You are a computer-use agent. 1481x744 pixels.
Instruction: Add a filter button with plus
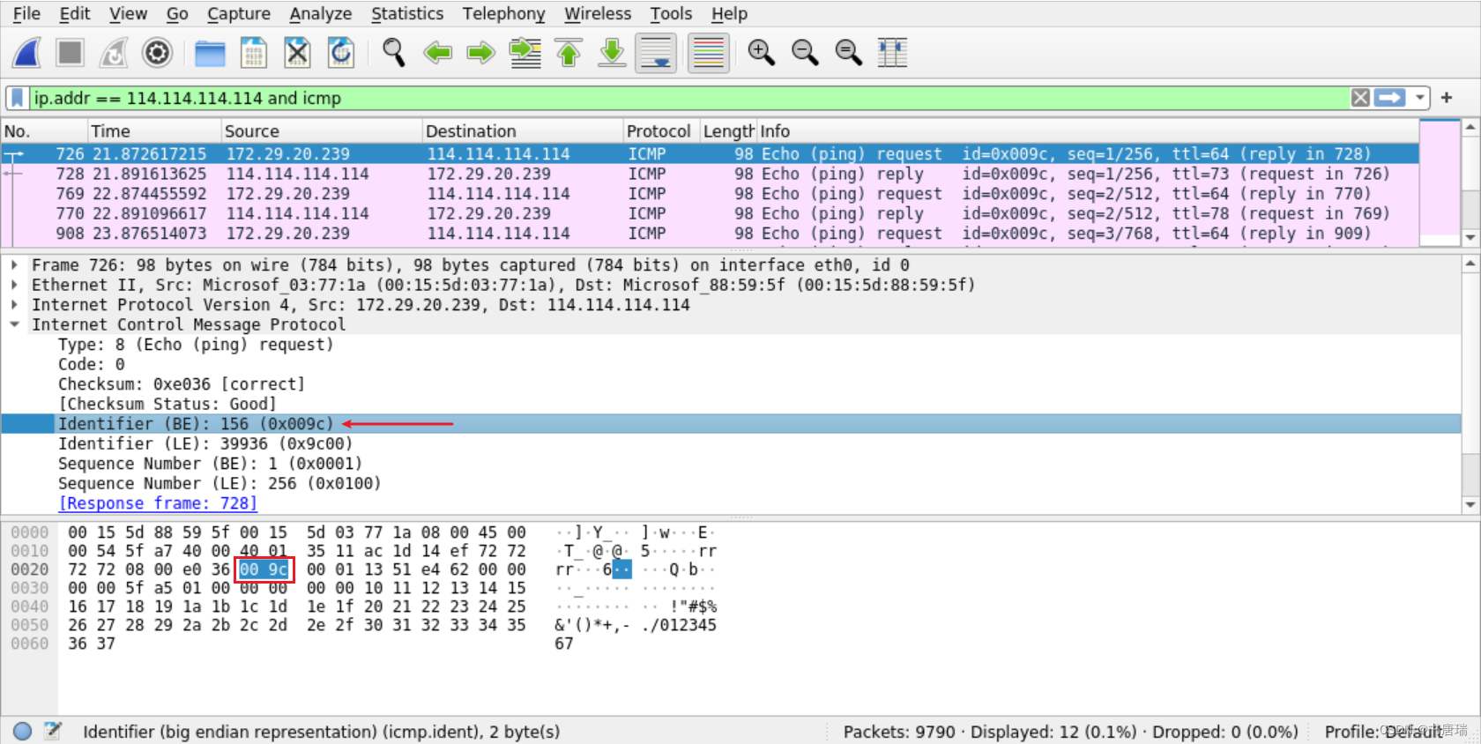tap(1447, 98)
